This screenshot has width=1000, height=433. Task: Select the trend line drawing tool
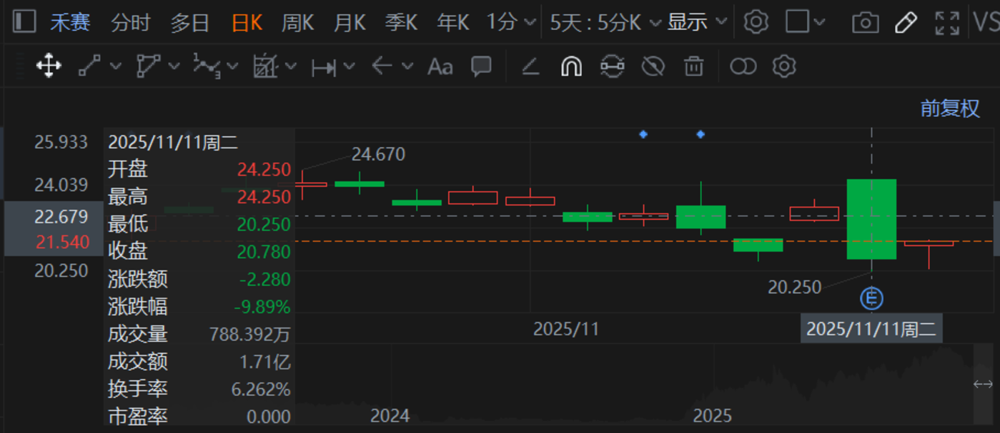[89, 66]
